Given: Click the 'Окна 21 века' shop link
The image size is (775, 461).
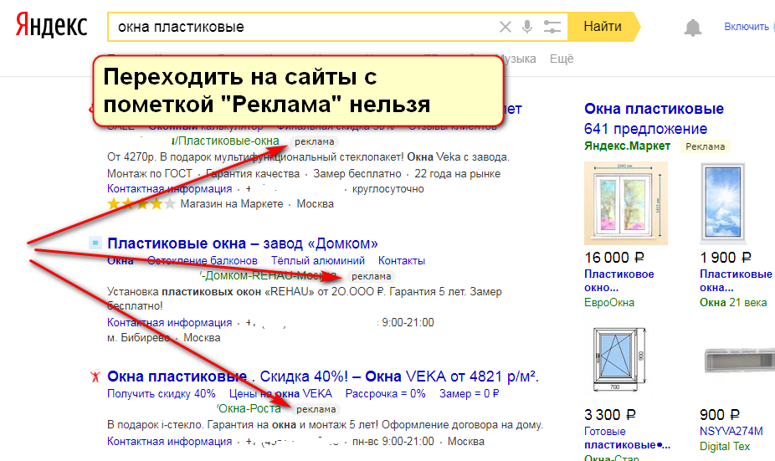Looking at the screenshot, I should [x=733, y=302].
